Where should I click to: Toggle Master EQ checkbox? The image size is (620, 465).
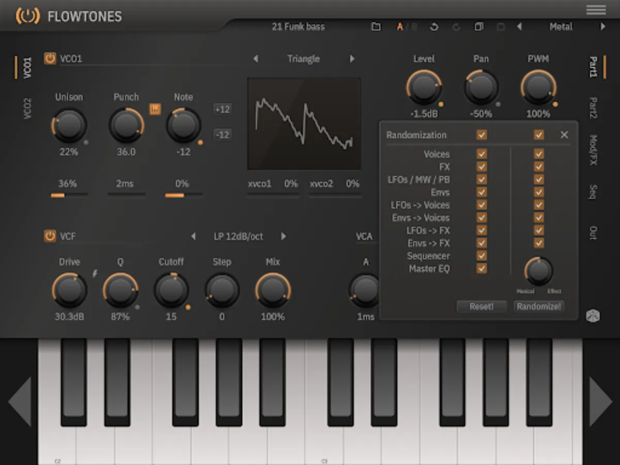482,269
